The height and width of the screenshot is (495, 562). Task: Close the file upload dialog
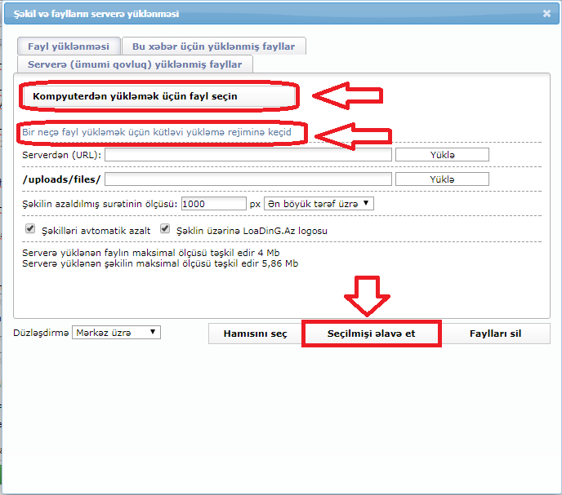point(546,14)
